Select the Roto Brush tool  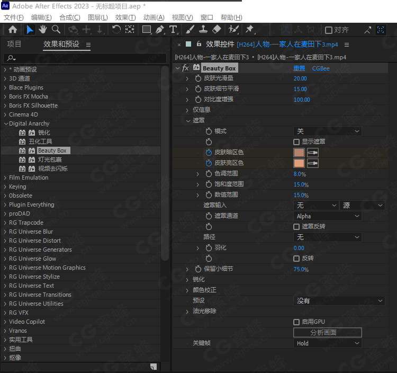click(233, 30)
